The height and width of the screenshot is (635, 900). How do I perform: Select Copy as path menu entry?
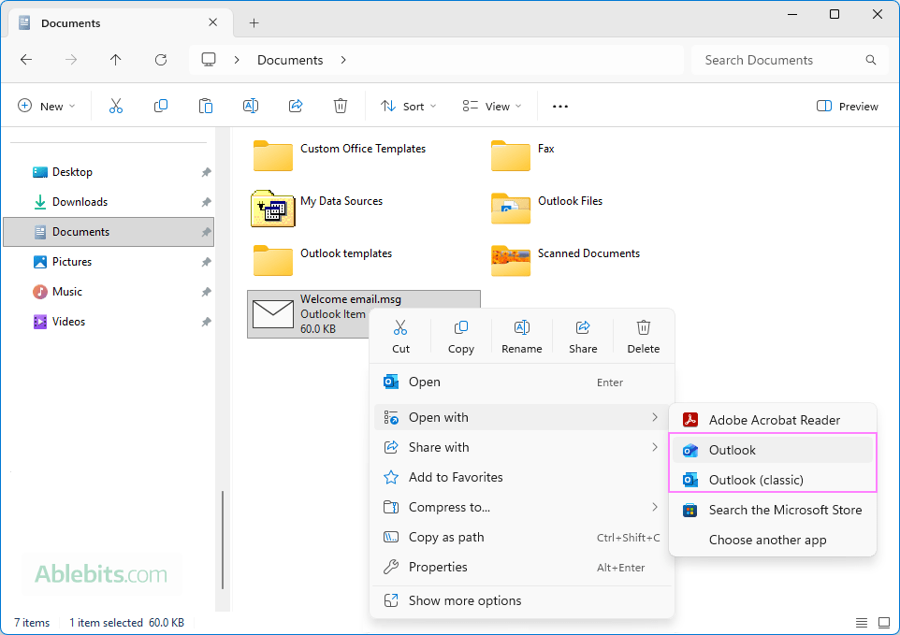coord(446,537)
